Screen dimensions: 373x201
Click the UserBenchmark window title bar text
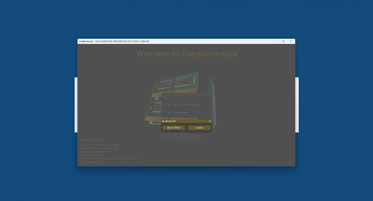[x=114, y=41]
